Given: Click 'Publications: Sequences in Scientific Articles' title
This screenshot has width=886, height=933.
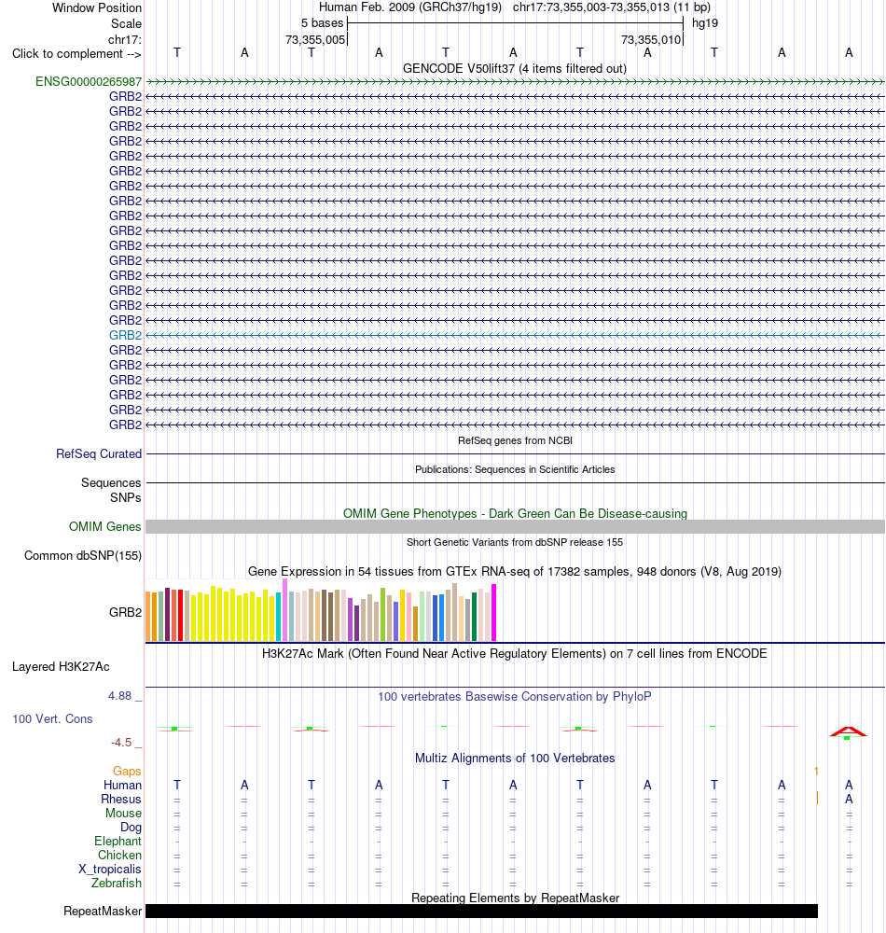Looking at the screenshot, I should pyautogui.click(x=515, y=469).
